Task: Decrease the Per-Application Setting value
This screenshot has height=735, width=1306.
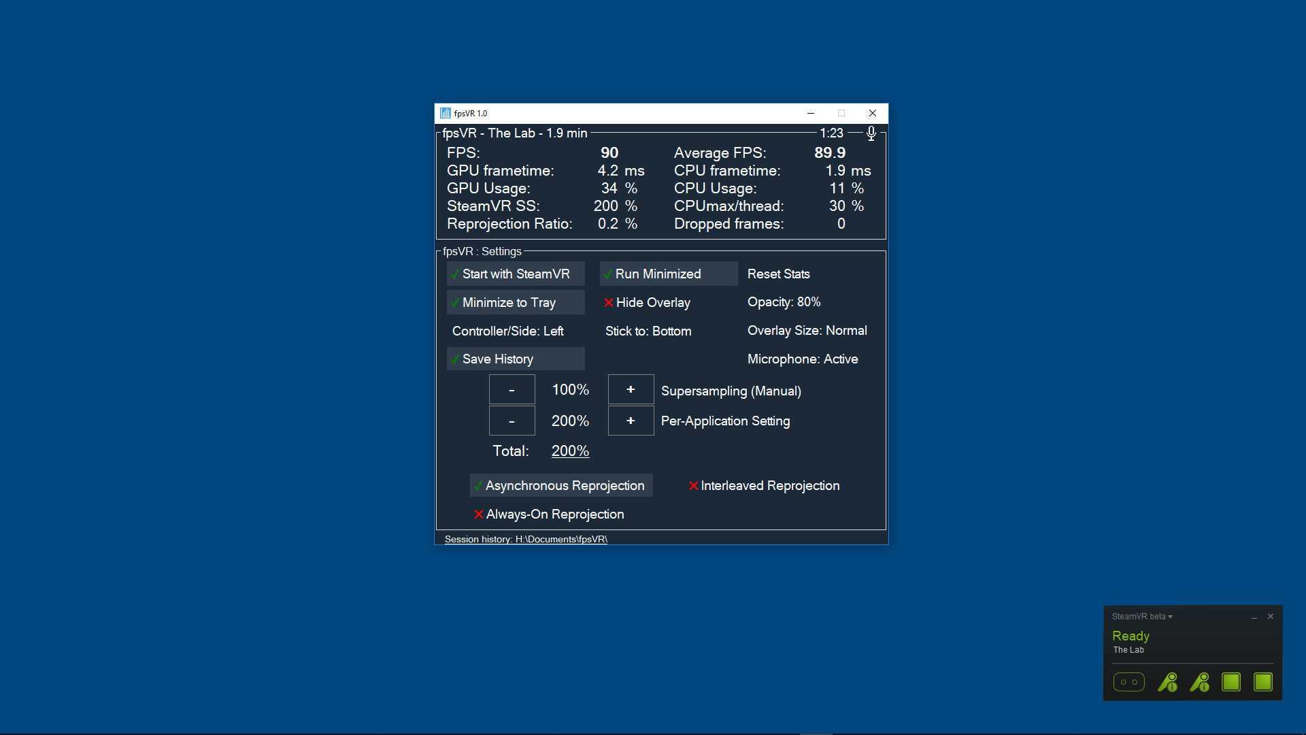Action: pos(512,421)
